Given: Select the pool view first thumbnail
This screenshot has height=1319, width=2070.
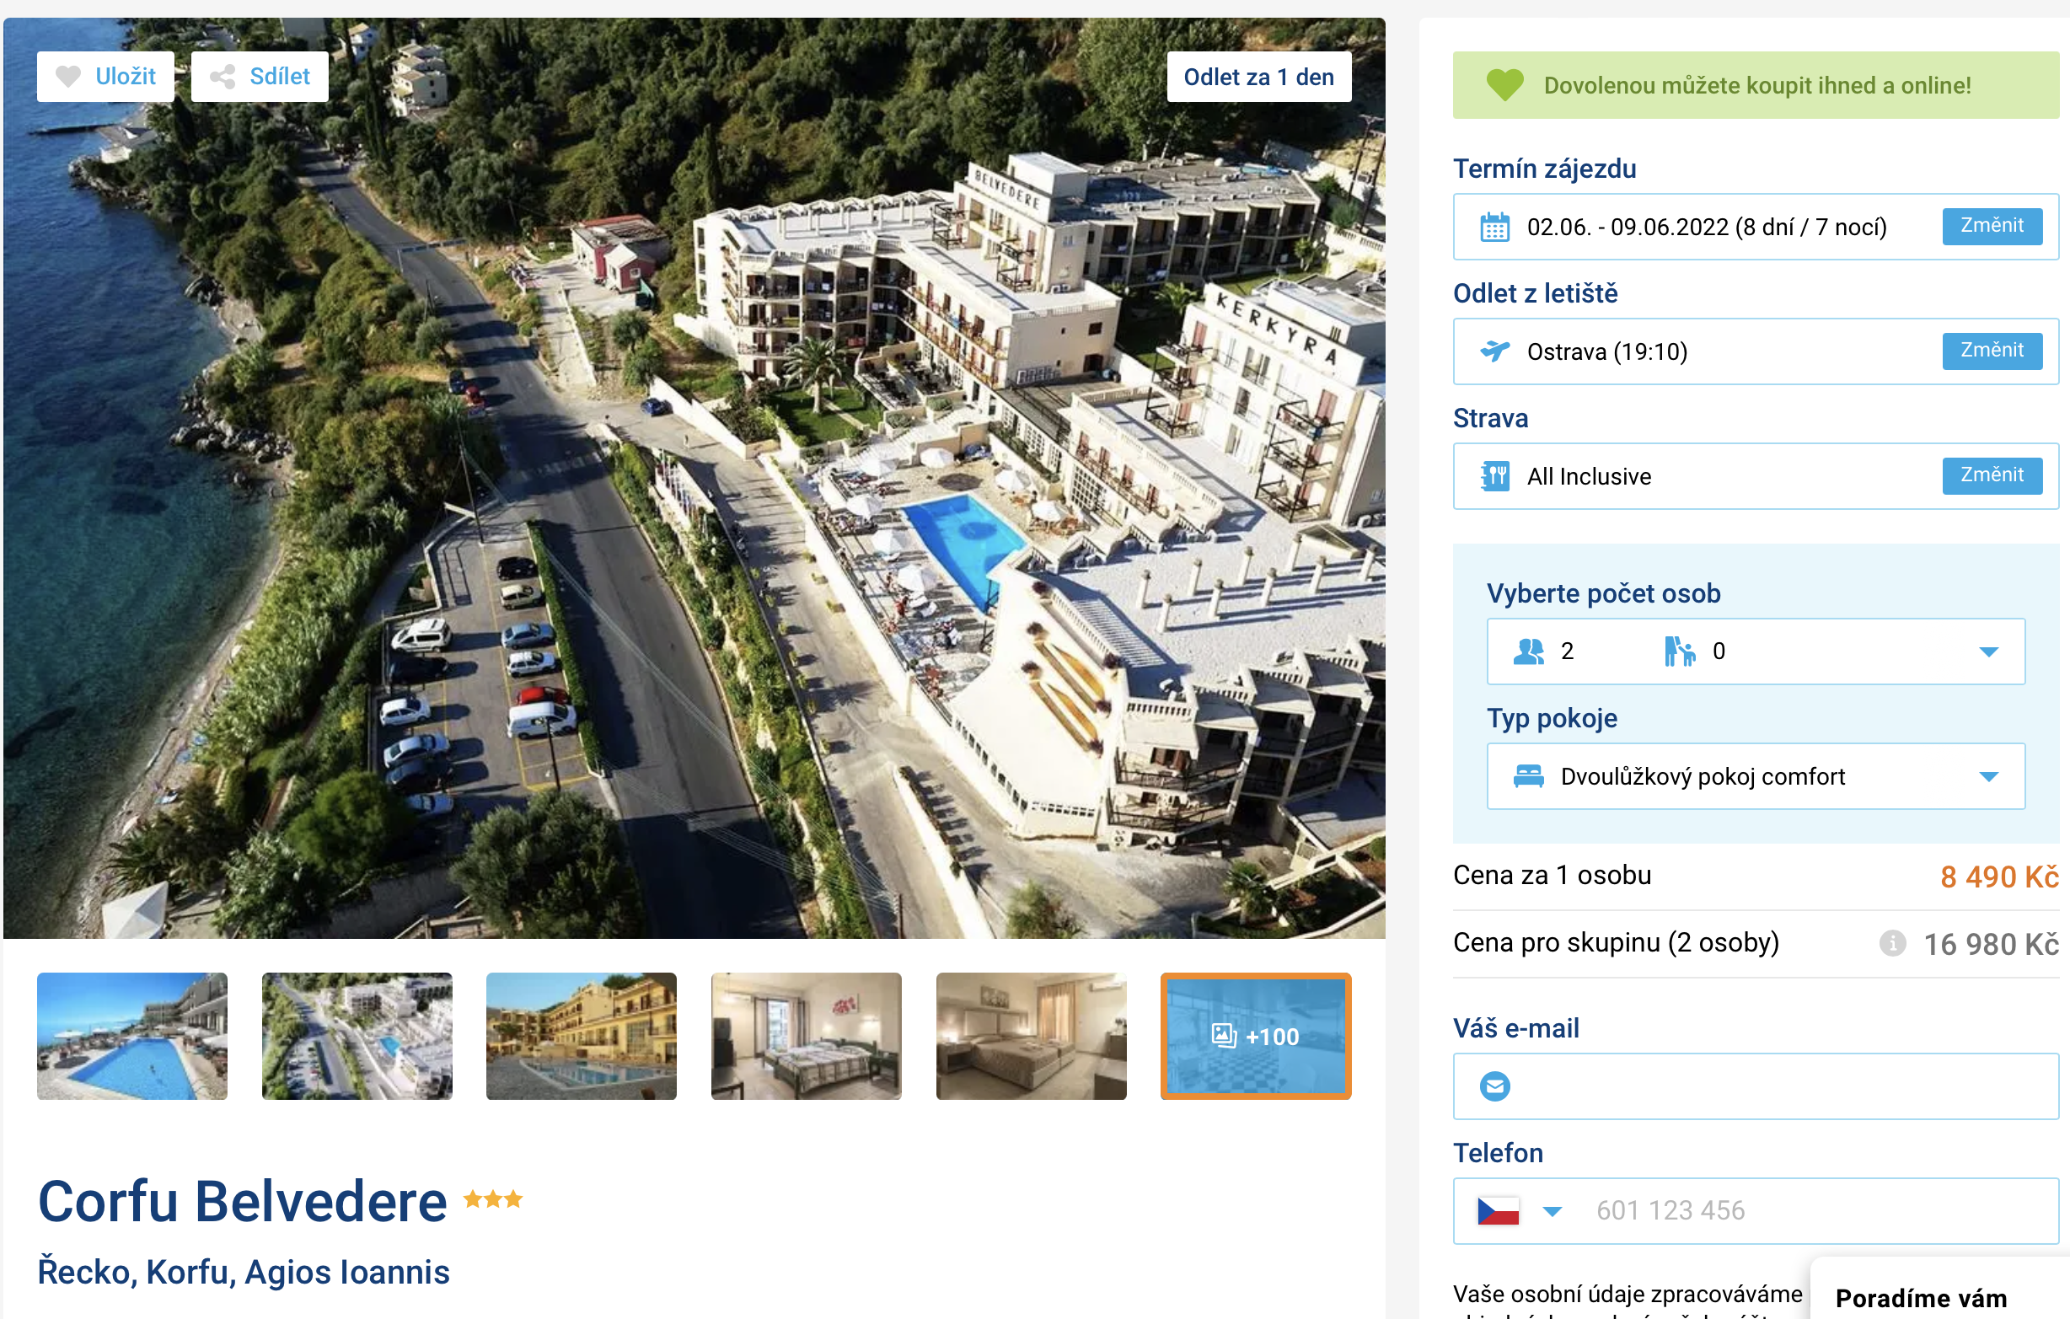Looking at the screenshot, I should [x=132, y=1036].
